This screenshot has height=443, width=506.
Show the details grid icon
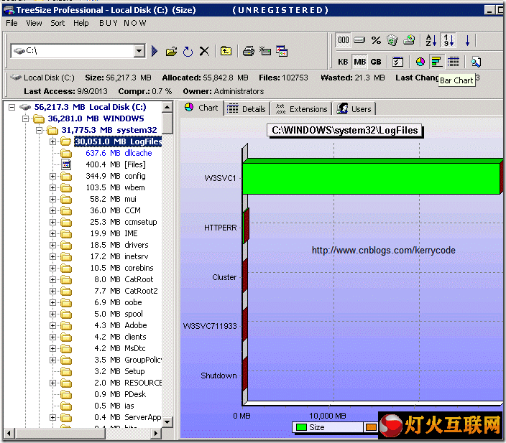[x=454, y=62]
